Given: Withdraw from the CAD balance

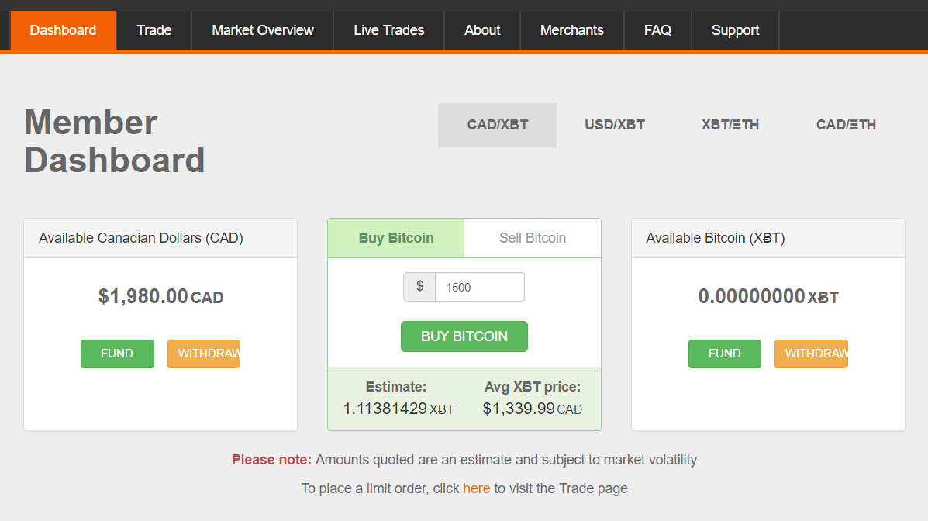Looking at the screenshot, I should tap(204, 354).
